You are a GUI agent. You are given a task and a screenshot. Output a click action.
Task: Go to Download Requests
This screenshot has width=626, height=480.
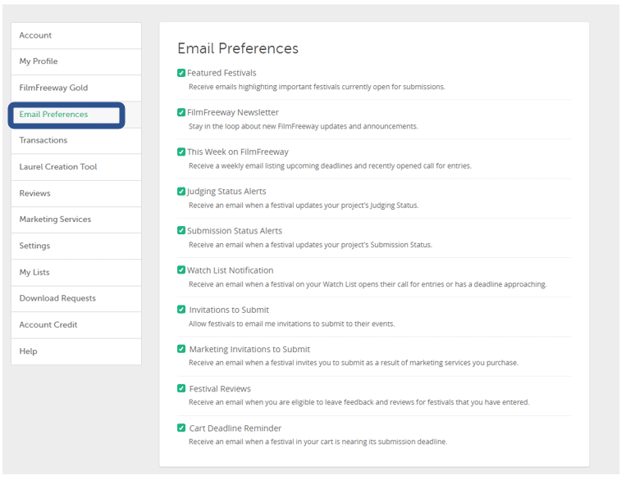pos(76,299)
